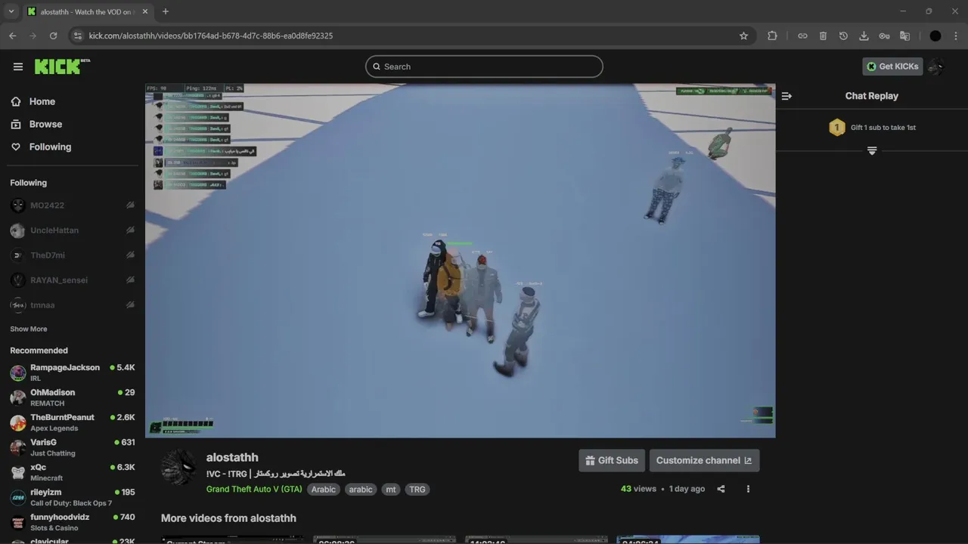Image resolution: width=968 pixels, height=544 pixels.
Task: Open the RAYAN_sensei followed channel
Action: (72, 280)
